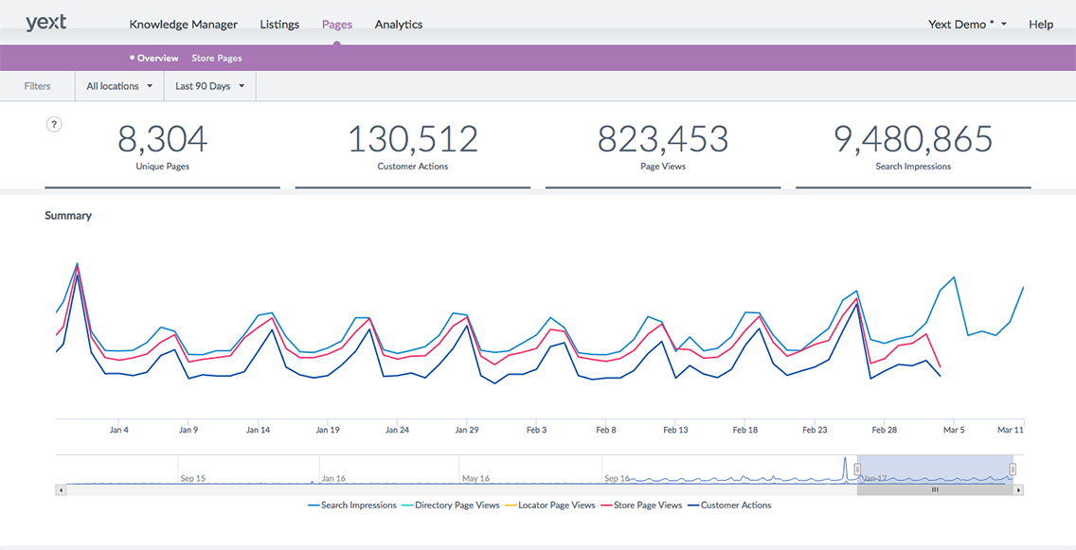This screenshot has width=1076, height=550.
Task: Open the Analytics section
Action: [398, 24]
